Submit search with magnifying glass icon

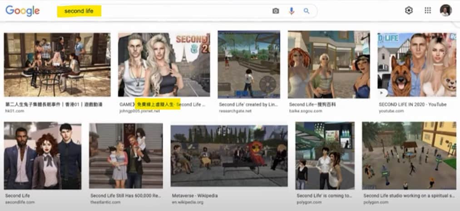click(306, 11)
